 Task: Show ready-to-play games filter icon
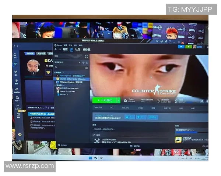pyautogui.click(x=87, y=63)
